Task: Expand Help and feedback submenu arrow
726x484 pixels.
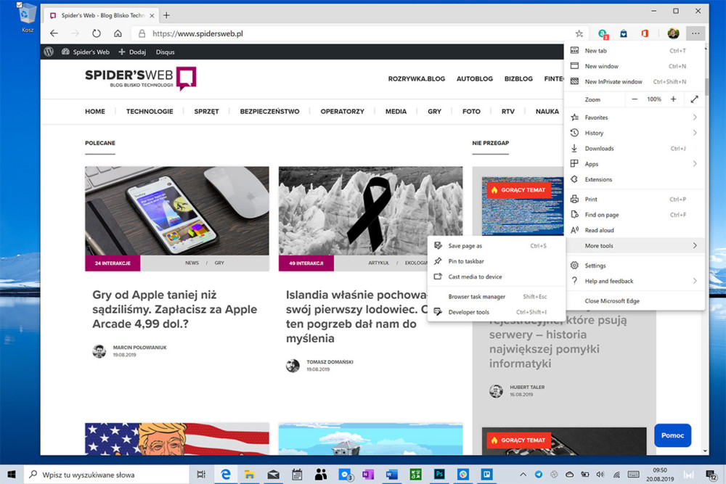Action: pyautogui.click(x=695, y=281)
